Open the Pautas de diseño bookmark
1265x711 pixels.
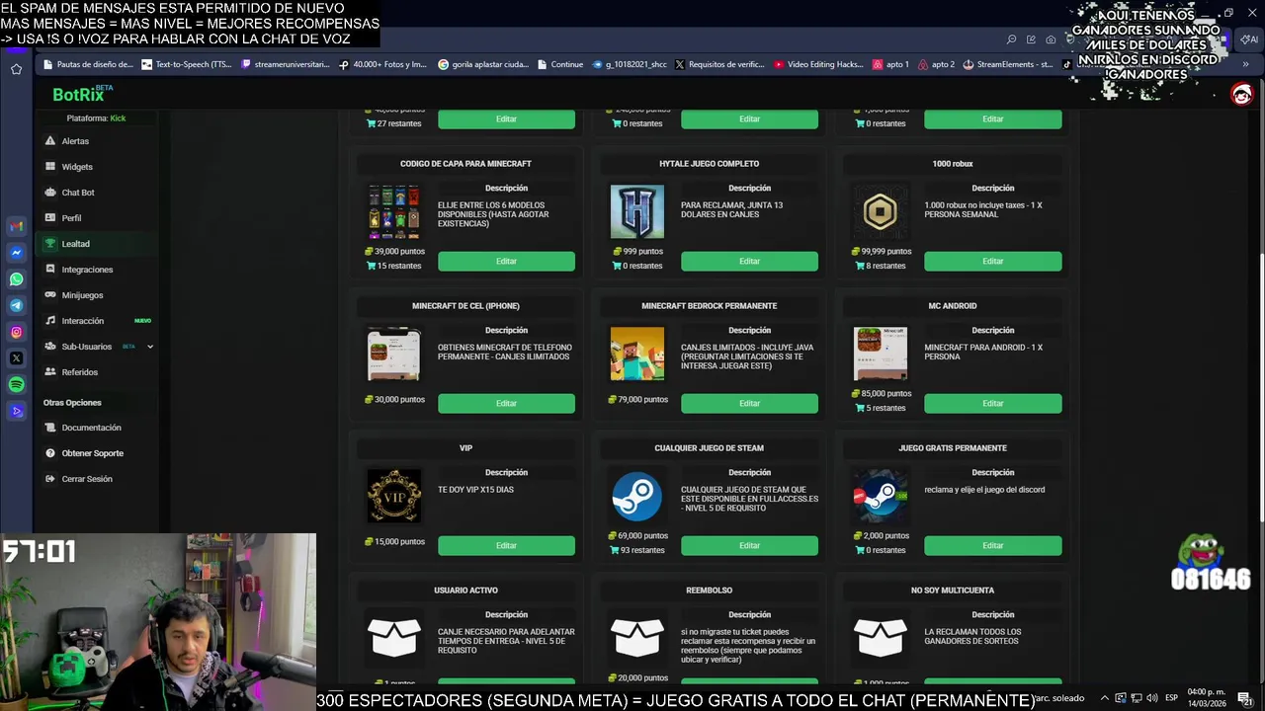(x=87, y=64)
